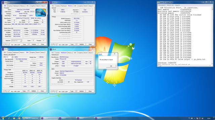Image resolution: width=215 pixels, height=120 pixels.
Task: Click title bar icon of CPU-Z CPU-tab window
Action: coord(3,2)
